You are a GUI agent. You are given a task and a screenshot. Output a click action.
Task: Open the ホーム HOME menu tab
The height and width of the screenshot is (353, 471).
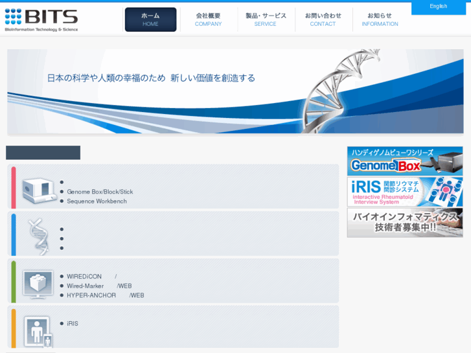click(150, 19)
